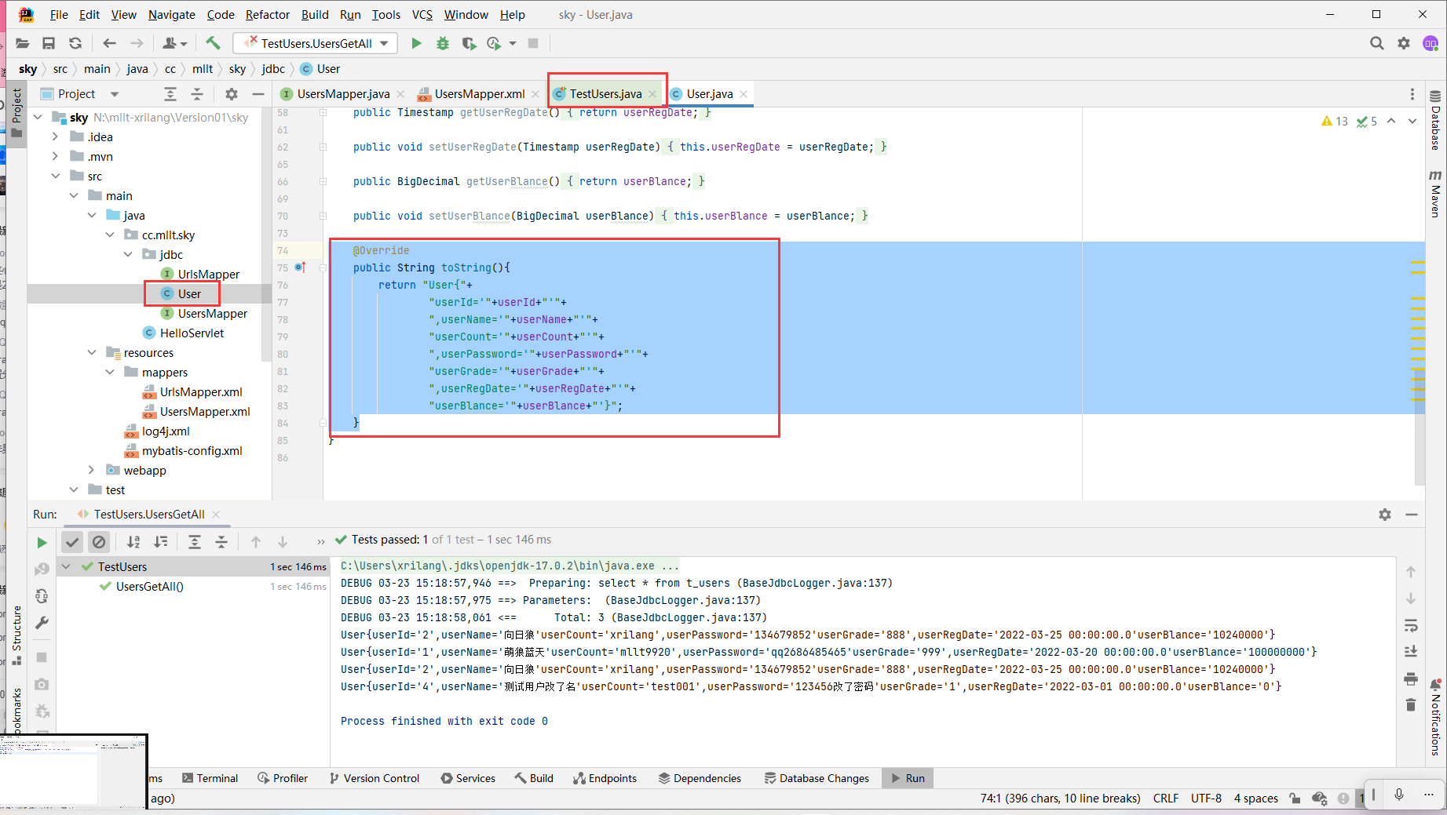Click the CRLF line separator in status bar
1447x815 pixels.
pos(1165,799)
